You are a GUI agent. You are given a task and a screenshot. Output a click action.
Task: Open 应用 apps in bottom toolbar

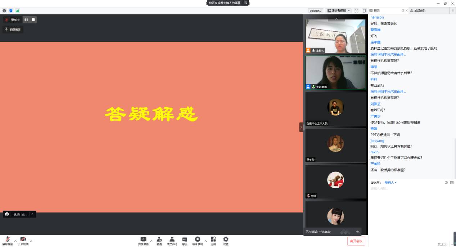[213, 241]
